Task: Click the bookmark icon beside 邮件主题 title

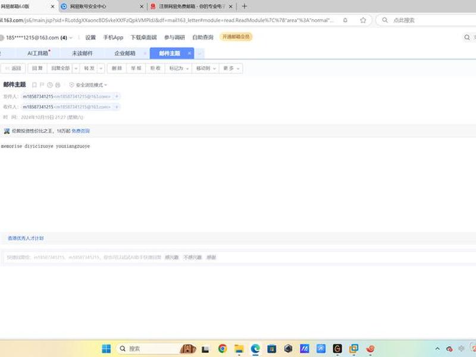Action: point(35,85)
